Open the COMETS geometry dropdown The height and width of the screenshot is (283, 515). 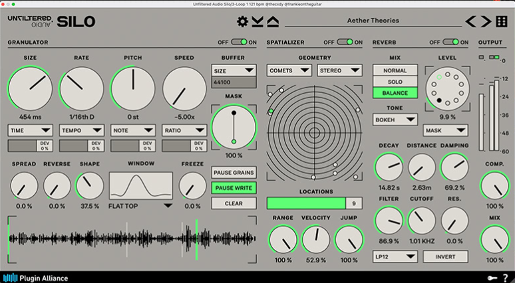coord(289,70)
